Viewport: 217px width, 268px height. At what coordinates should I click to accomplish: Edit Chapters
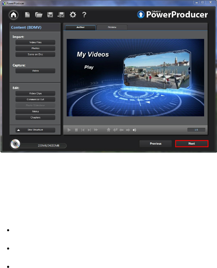[35, 117]
